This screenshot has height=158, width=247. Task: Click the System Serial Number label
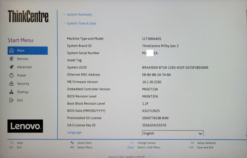83,53
